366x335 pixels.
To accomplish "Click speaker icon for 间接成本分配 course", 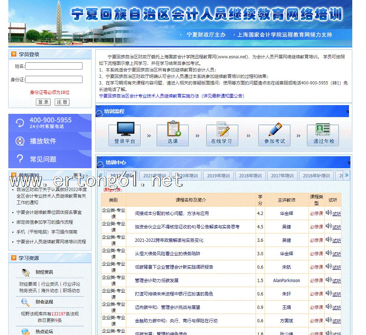I will point(328,213).
